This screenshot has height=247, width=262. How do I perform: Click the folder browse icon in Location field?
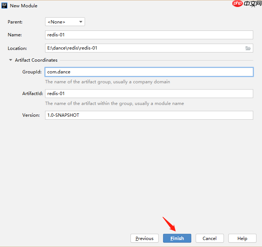(248, 48)
